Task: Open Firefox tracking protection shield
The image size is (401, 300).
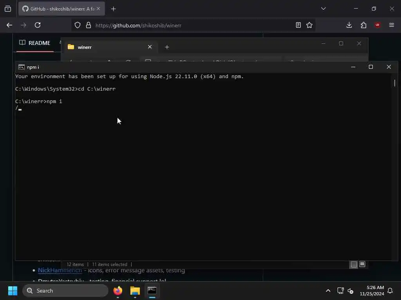Action: click(78, 25)
